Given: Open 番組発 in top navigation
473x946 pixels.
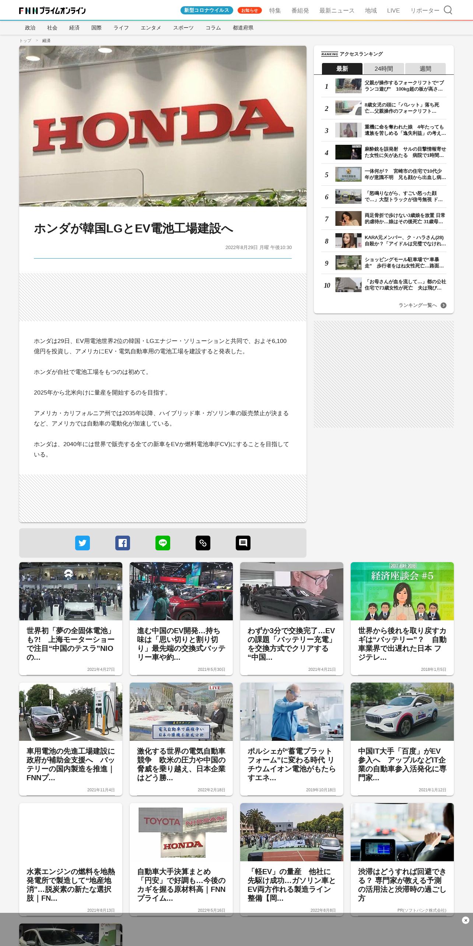Looking at the screenshot, I should click(x=300, y=11).
